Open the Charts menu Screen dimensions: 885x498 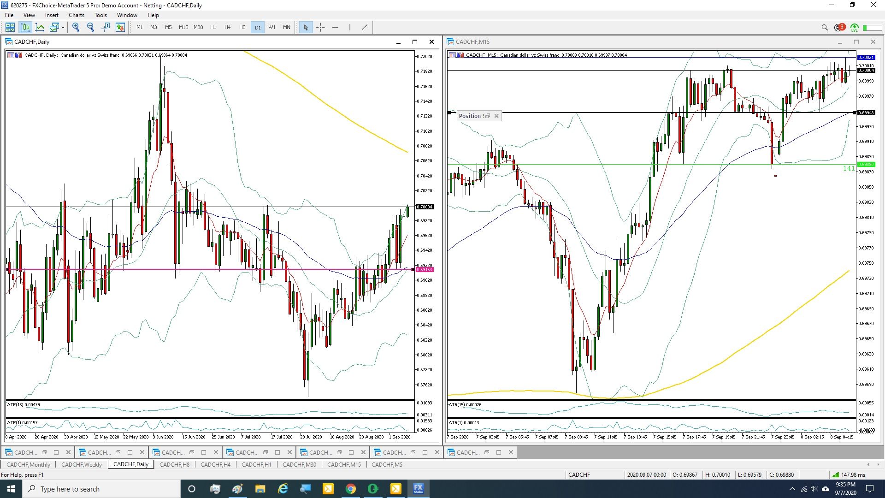click(77, 15)
